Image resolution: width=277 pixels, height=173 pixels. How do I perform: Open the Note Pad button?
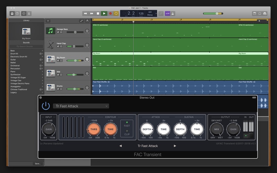coord(254,13)
